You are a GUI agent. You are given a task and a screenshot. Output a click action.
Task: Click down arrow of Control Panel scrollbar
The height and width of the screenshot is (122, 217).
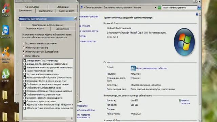click(200, 121)
